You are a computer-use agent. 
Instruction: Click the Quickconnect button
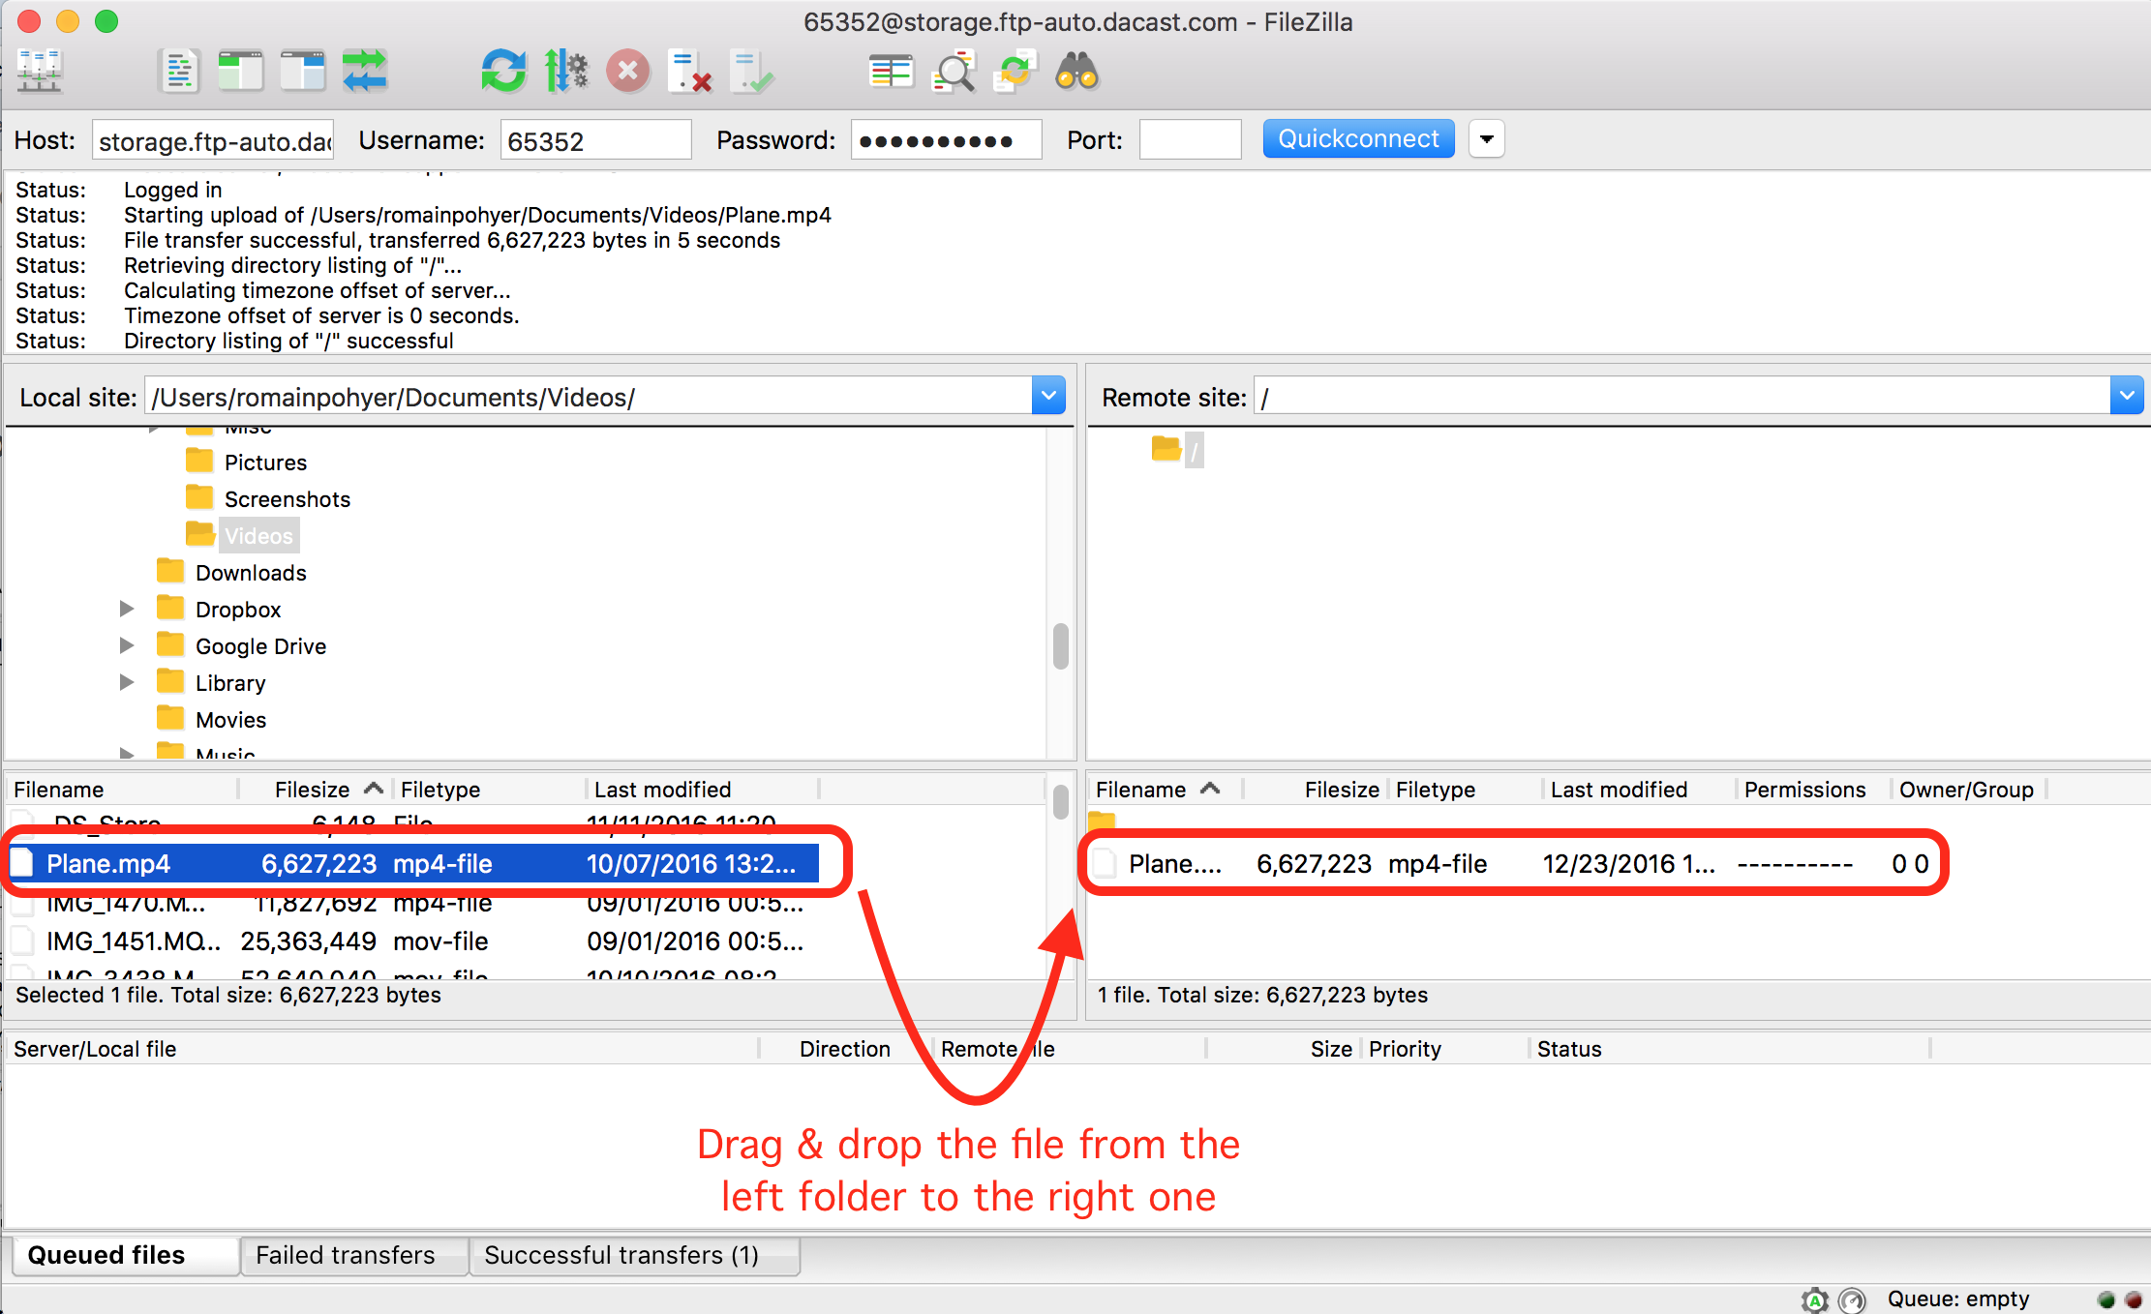[1356, 139]
